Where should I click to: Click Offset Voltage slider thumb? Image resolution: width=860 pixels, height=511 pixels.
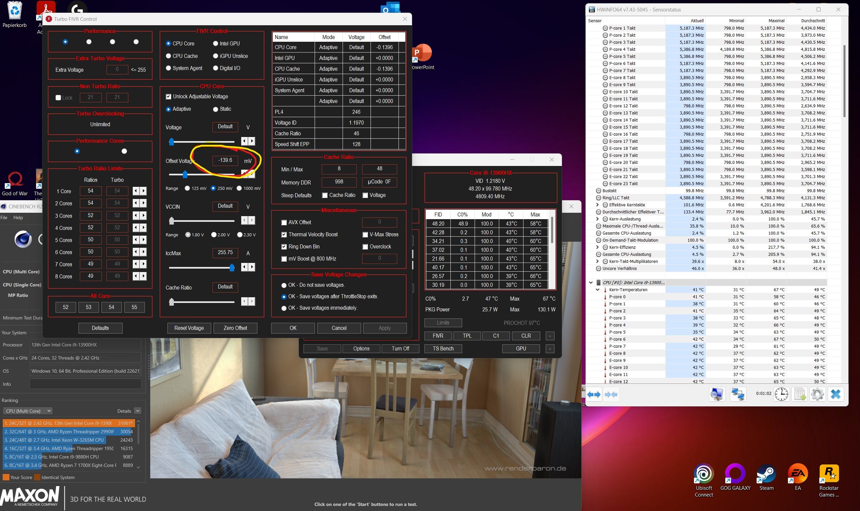click(x=185, y=175)
